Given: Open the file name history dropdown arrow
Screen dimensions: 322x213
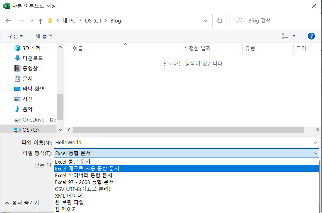Looking at the screenshot, I should point(316,143).
